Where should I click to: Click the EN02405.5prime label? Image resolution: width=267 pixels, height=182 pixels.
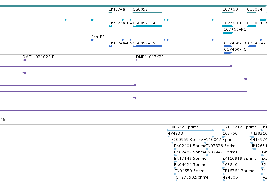point(190,152)
